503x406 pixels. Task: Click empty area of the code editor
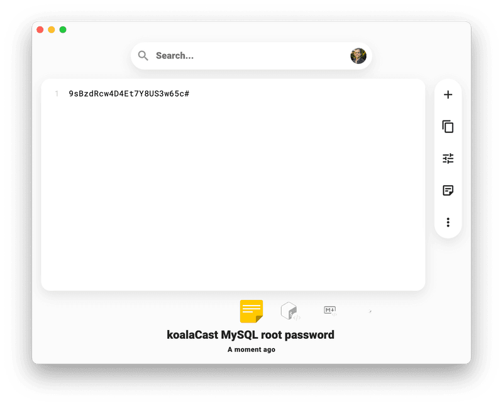(233, 192)
